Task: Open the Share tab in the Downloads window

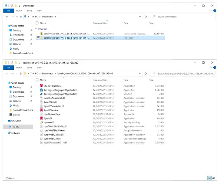Action: click(29, 10)
